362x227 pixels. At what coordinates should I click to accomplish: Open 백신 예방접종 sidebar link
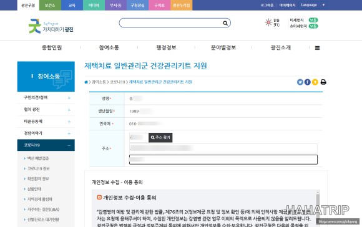coord(38,158)
